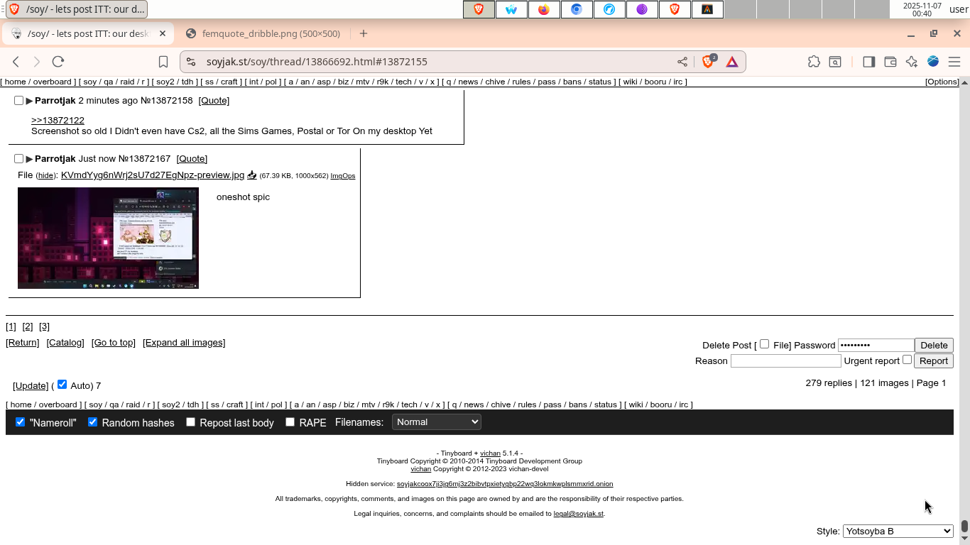Open the Brave Wallet icon
The height and width of the screenshot is (545, 970).
pyautogui.click(x=890, y=62)
